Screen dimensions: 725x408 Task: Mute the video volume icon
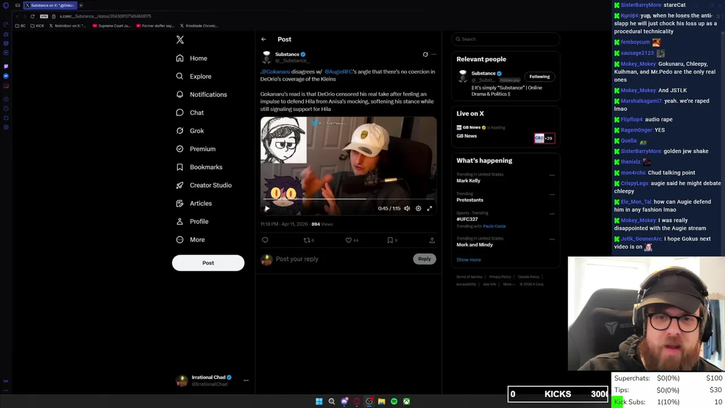point(407,209)
